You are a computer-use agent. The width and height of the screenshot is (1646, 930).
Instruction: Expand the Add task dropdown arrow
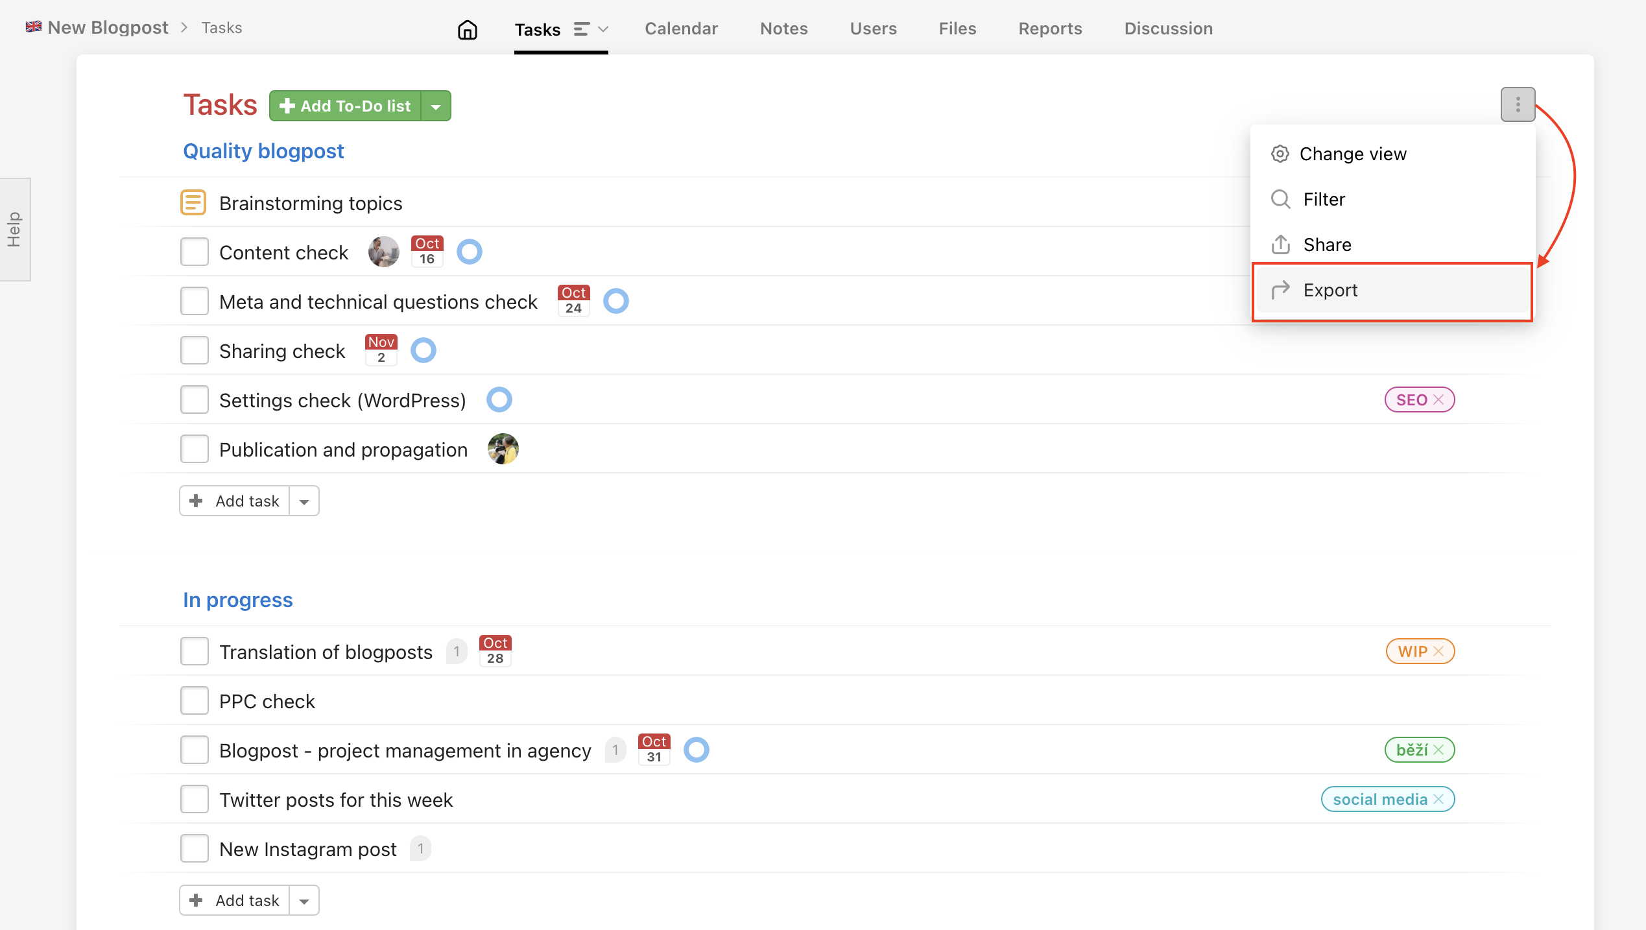point(305,501)
